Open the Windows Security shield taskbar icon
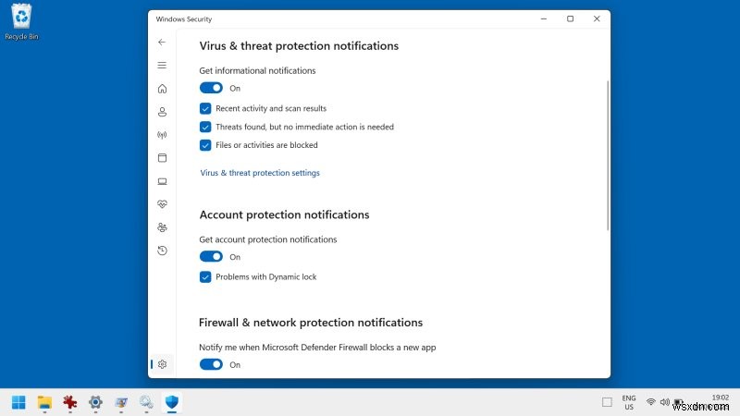 pyautogui.click(x=172, y=402)
